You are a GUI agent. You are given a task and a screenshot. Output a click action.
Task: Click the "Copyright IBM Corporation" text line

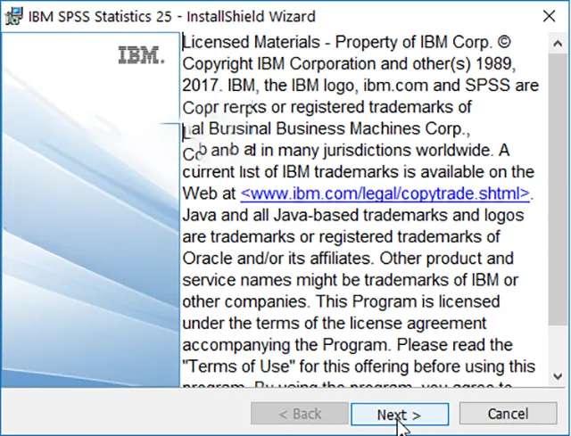point(348,64)
